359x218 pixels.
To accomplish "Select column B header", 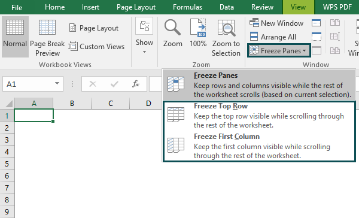I will (x=72, y=104).
